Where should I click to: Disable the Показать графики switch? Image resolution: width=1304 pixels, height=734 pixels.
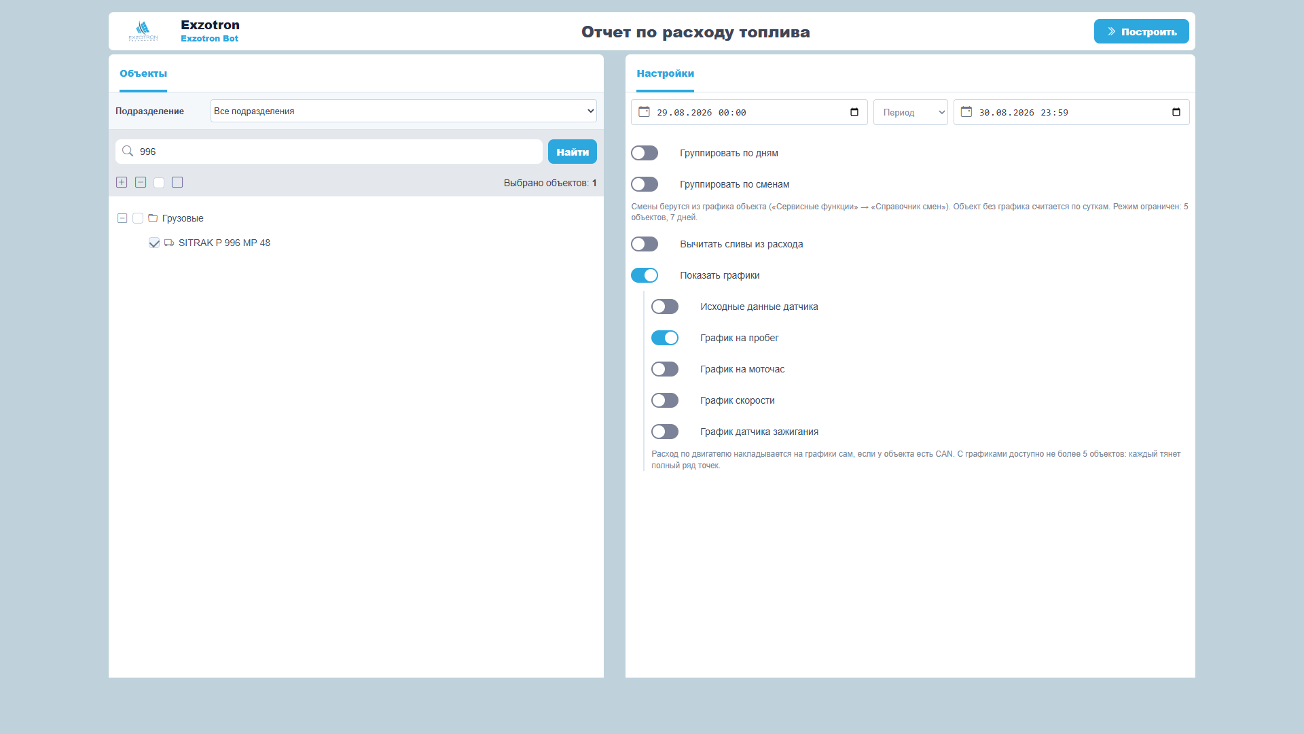645,275
